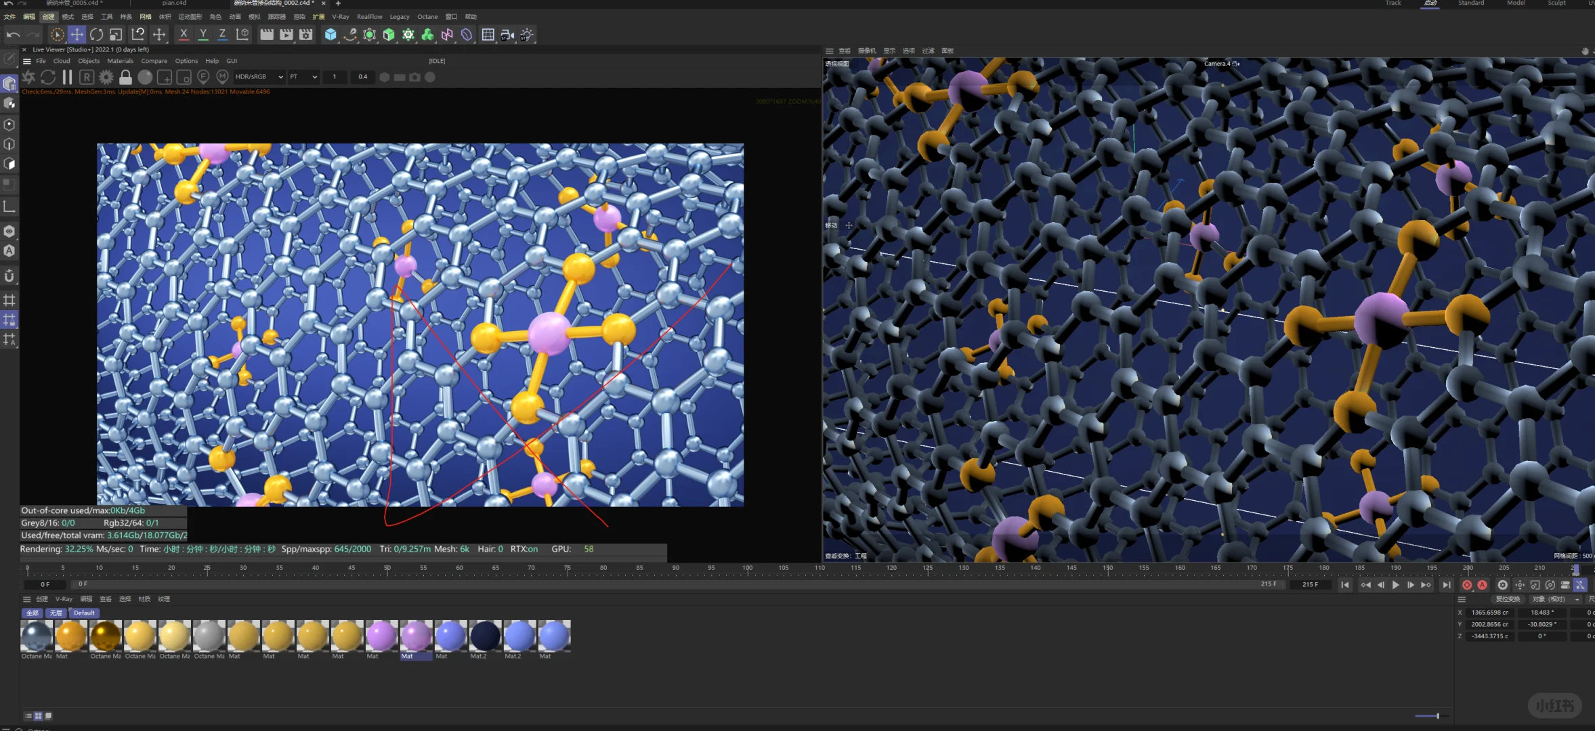Click the spline pen tool icon
Viewport: 1595px width, 731px height.
(350, 35)
